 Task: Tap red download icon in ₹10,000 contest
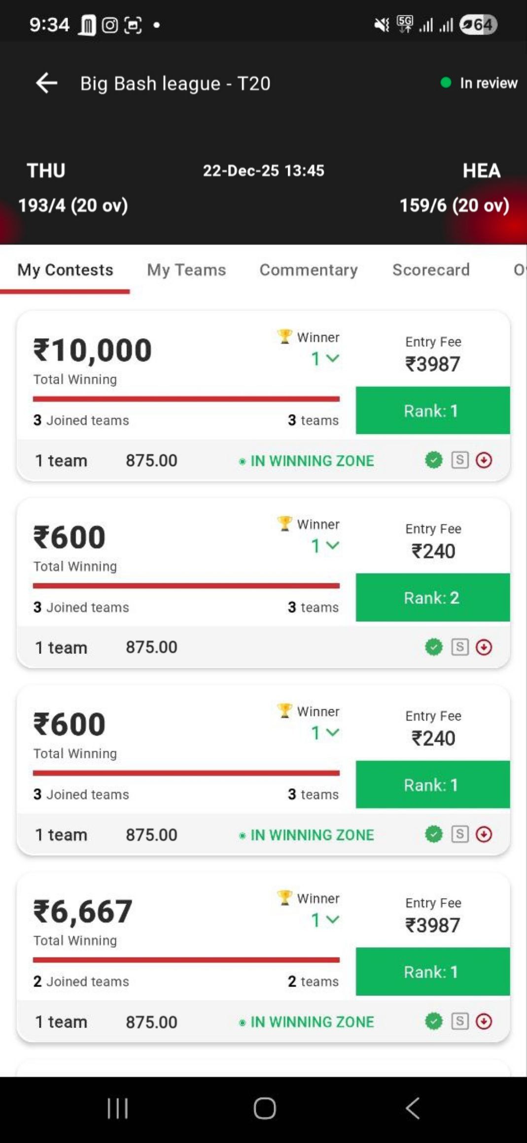pos(484,460)
